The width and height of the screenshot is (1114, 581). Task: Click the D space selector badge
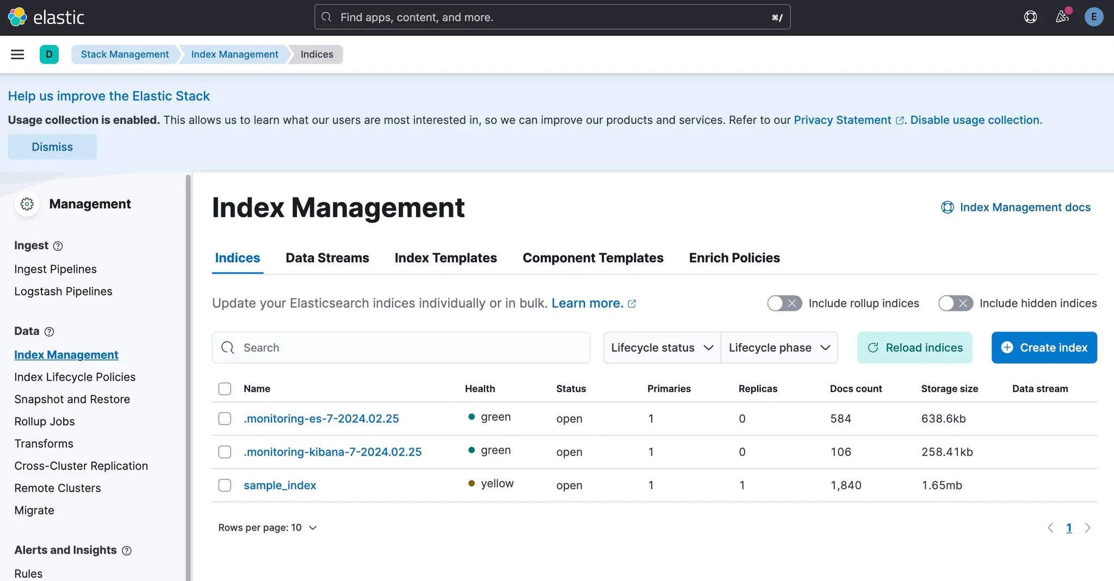tap(49, 54)
